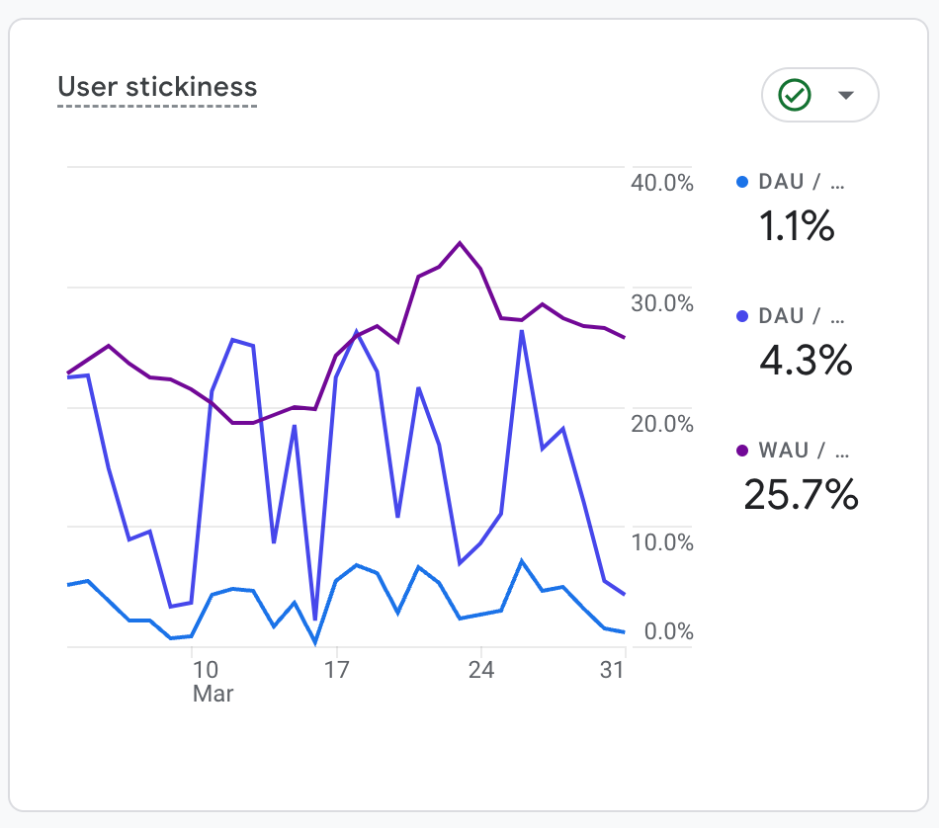Viewport: 939px width, 828px height.
Task: Select the DAU legend label showing 4.3%
Action: coord(803,316)
